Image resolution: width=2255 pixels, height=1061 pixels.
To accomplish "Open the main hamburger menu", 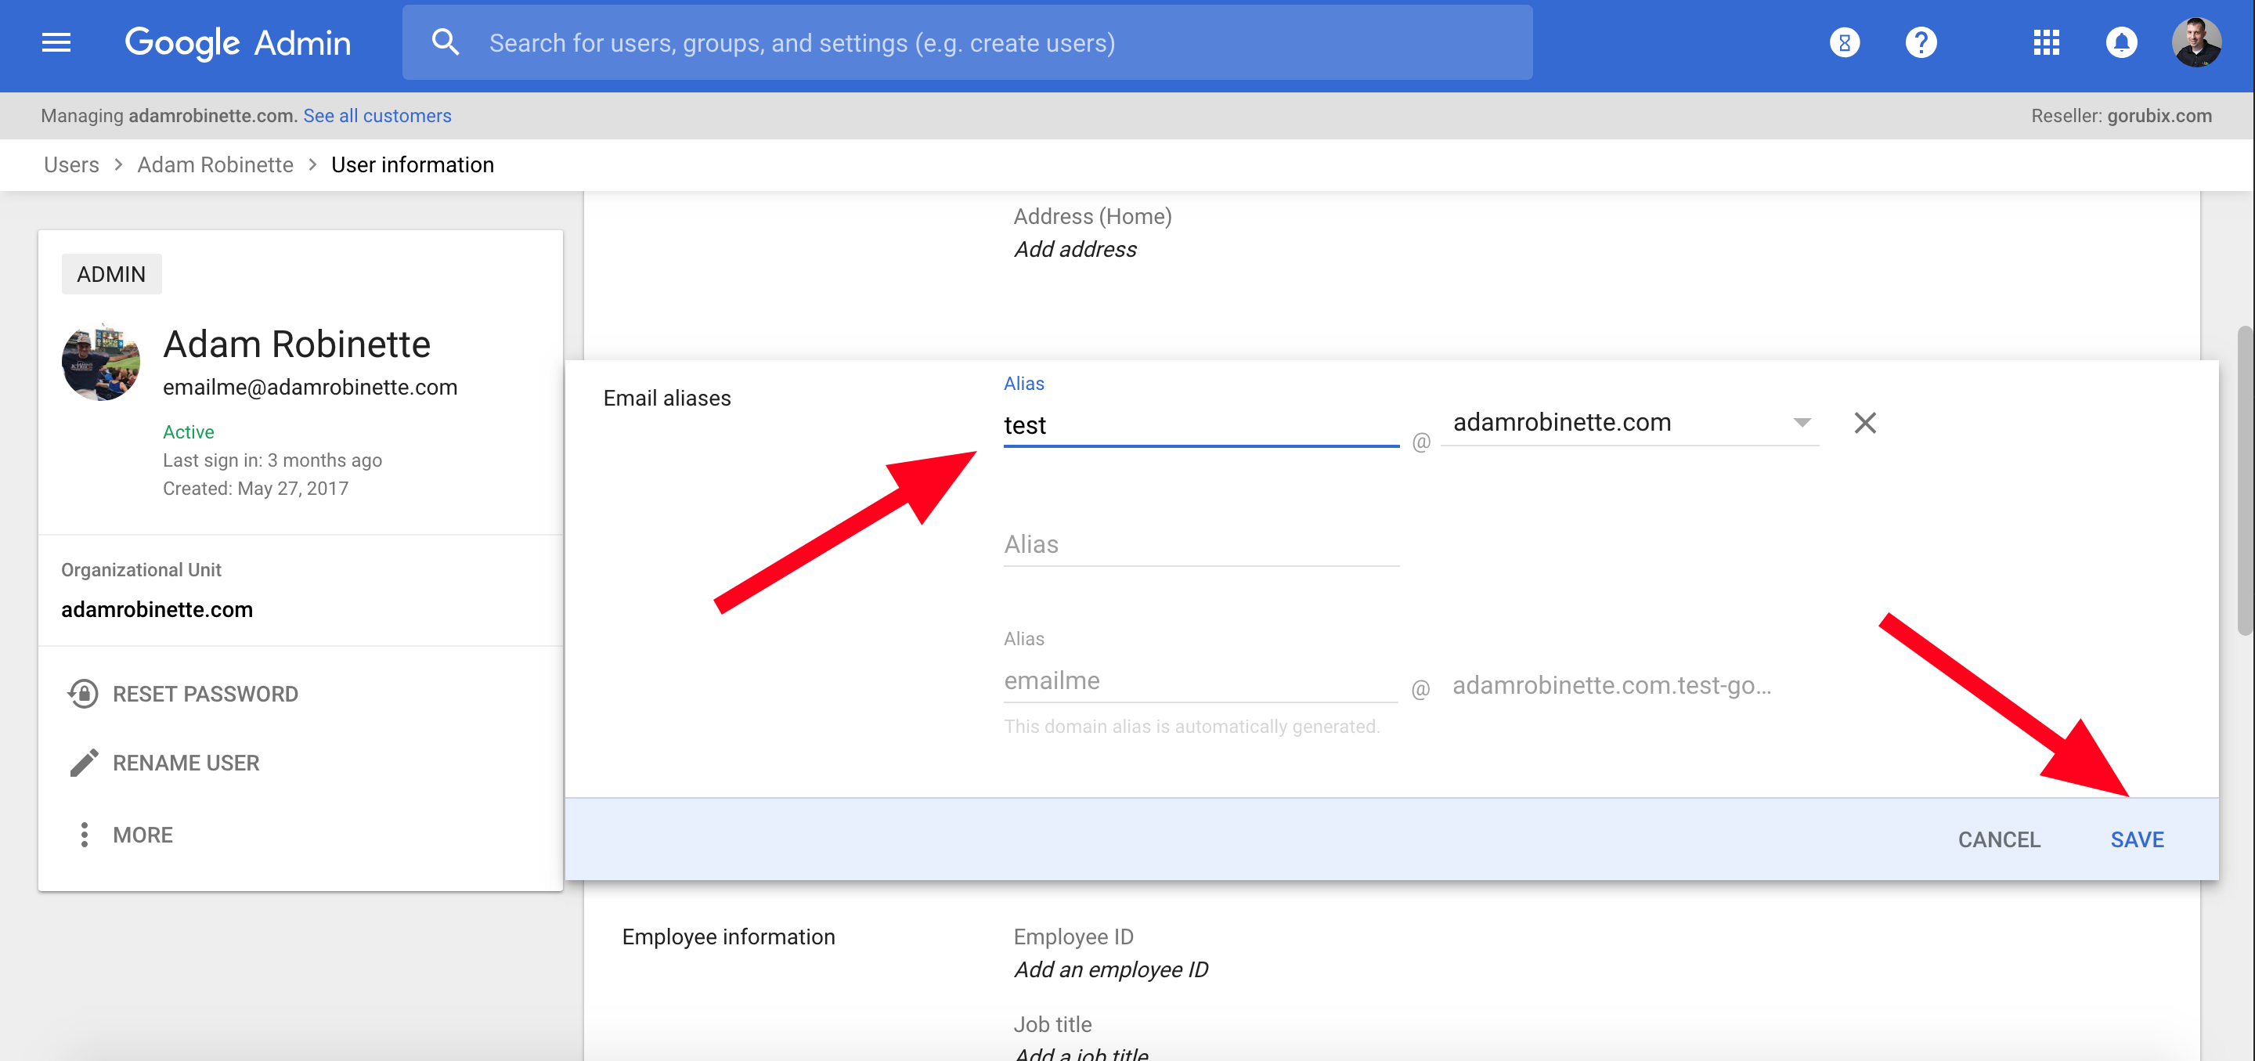I will [56, 42].
